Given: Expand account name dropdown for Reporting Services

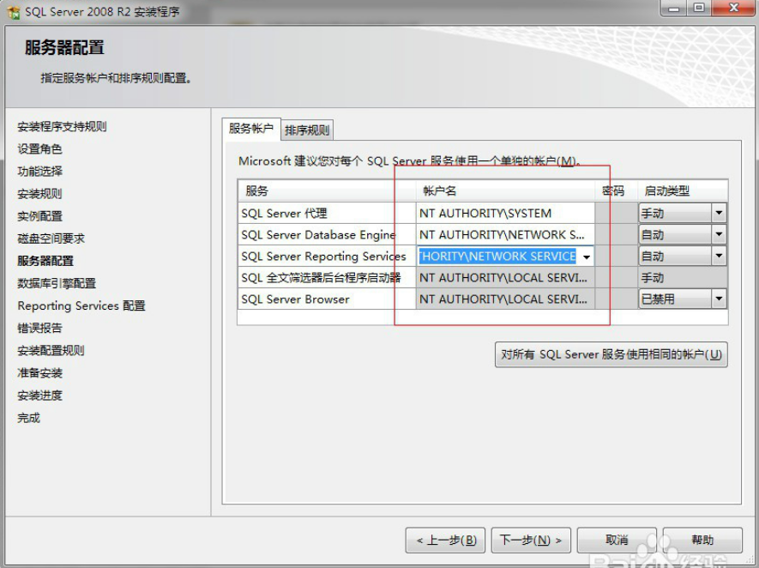Looking at the screenshot, I should (587, 257).
